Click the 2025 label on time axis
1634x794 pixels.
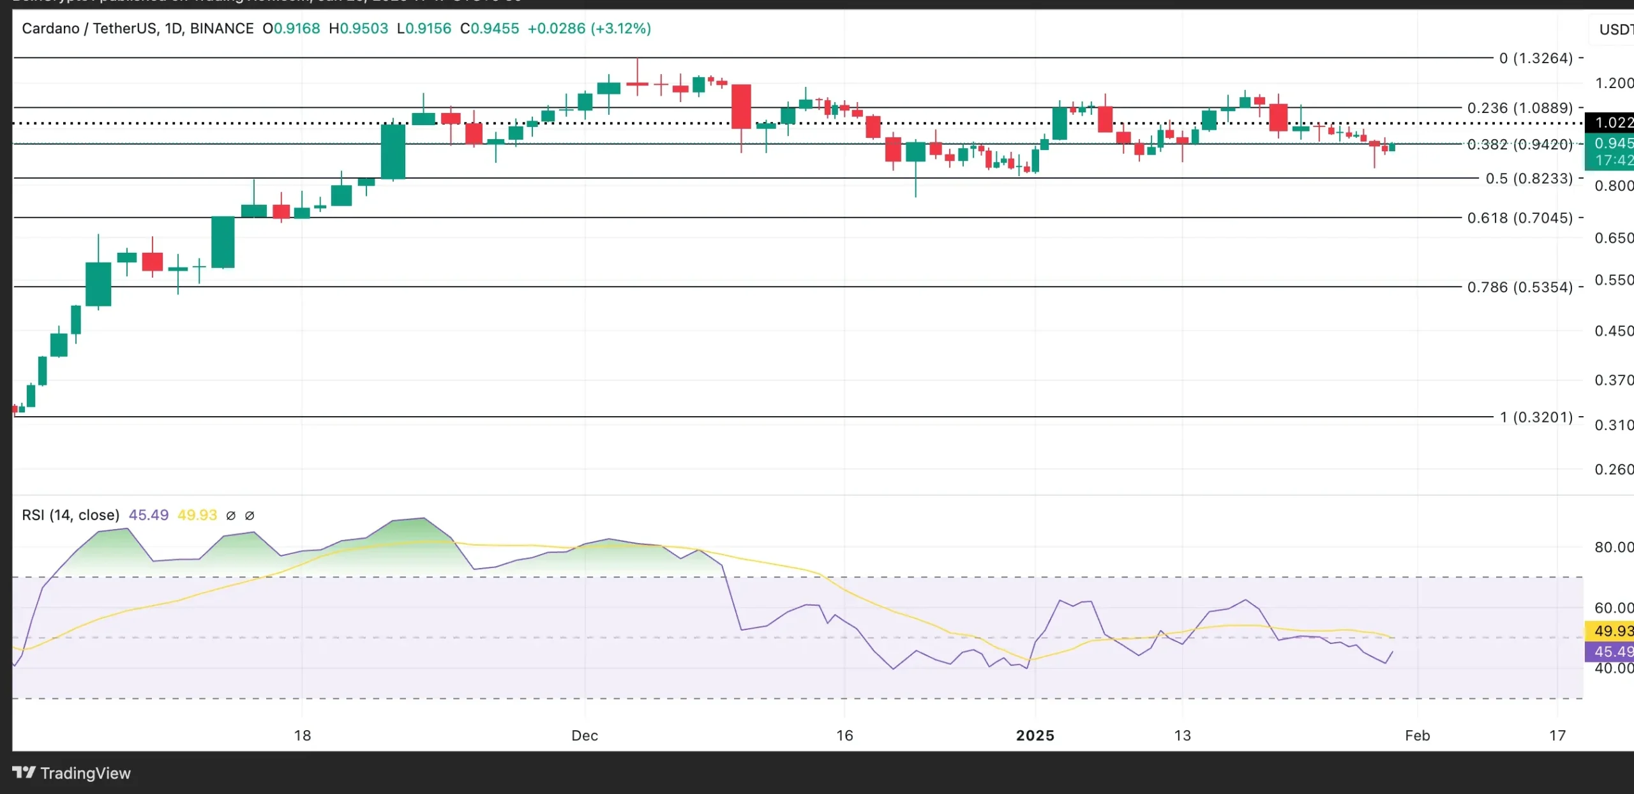1035,736
